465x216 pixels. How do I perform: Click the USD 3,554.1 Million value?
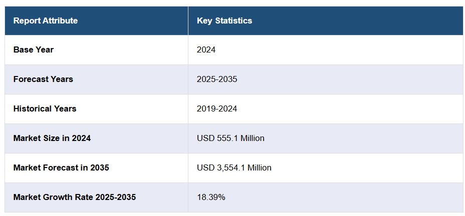[234, 167]
